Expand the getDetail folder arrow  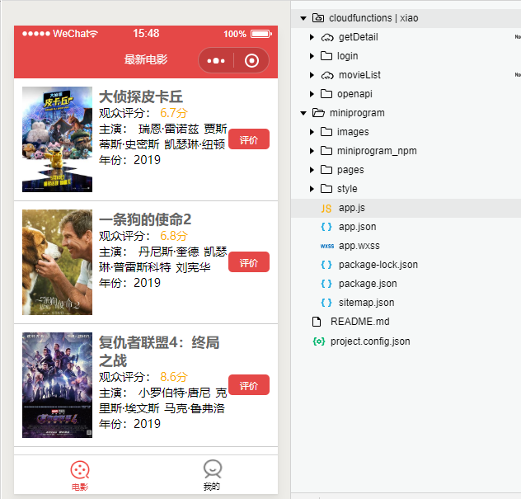312,37
